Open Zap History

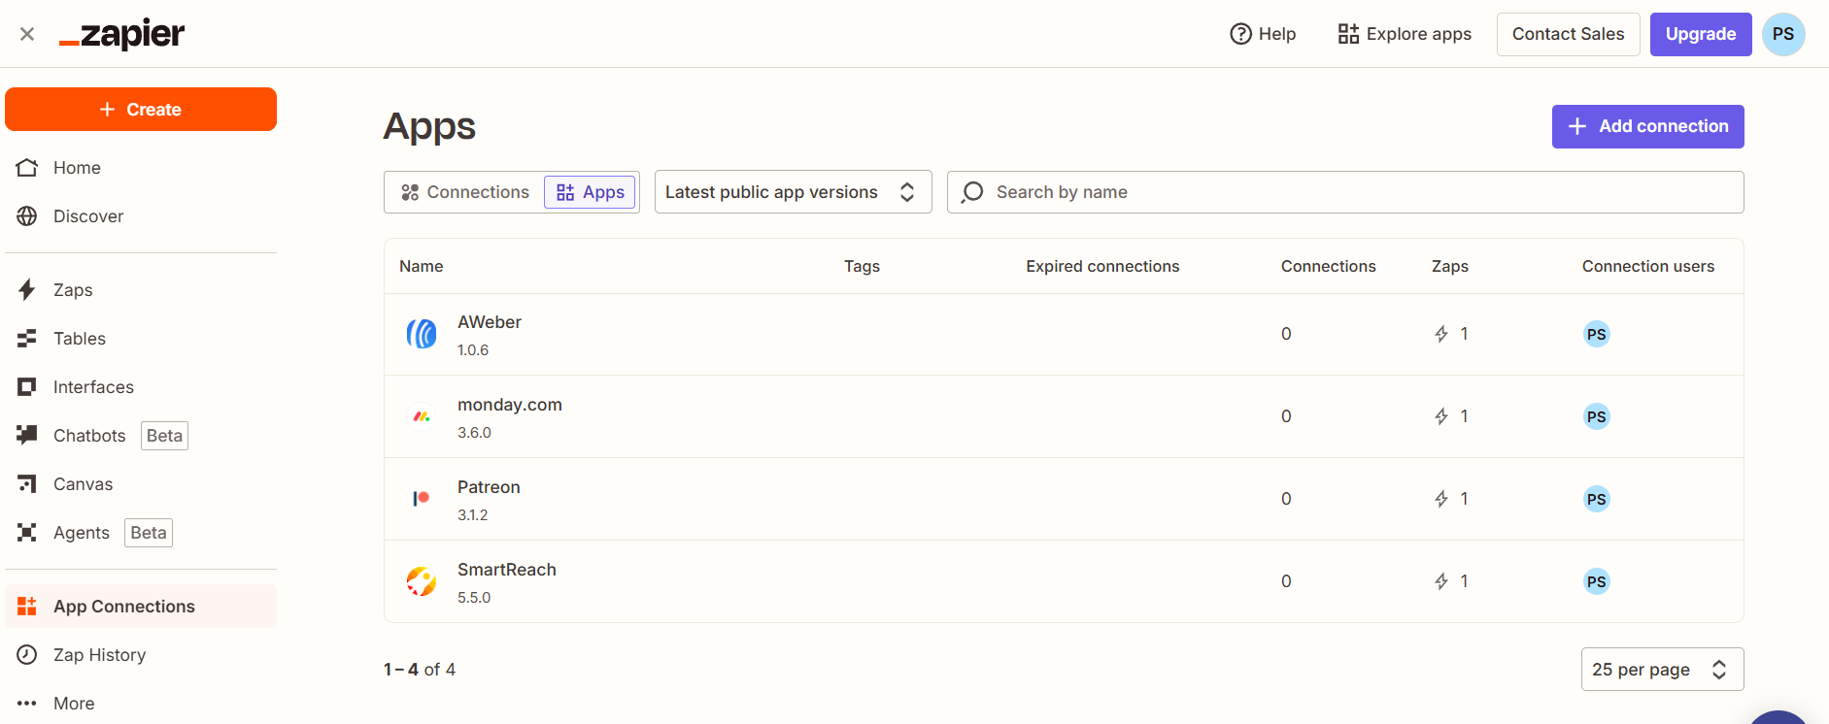pyautogui.click(x=141, y=655)
